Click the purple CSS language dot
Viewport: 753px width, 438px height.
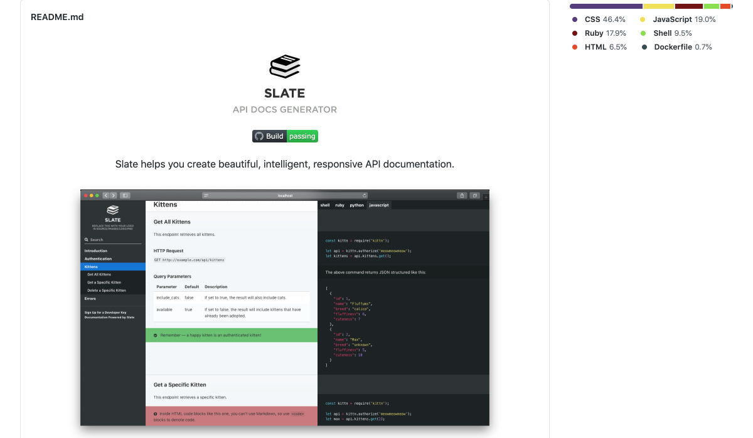click(575, 19)
